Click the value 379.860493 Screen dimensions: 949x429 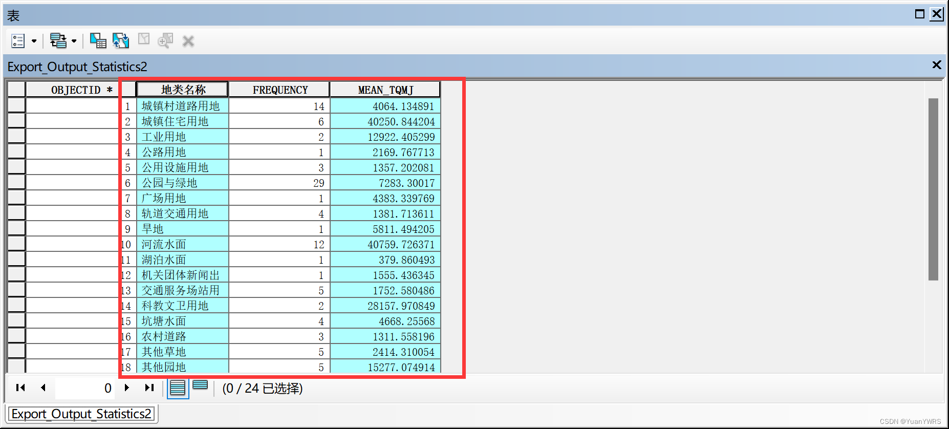[406, 260]
